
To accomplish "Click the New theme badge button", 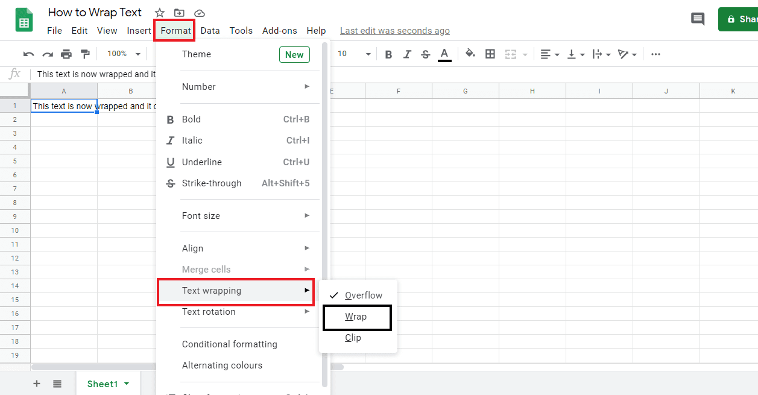I will click(x=294, y=54).
